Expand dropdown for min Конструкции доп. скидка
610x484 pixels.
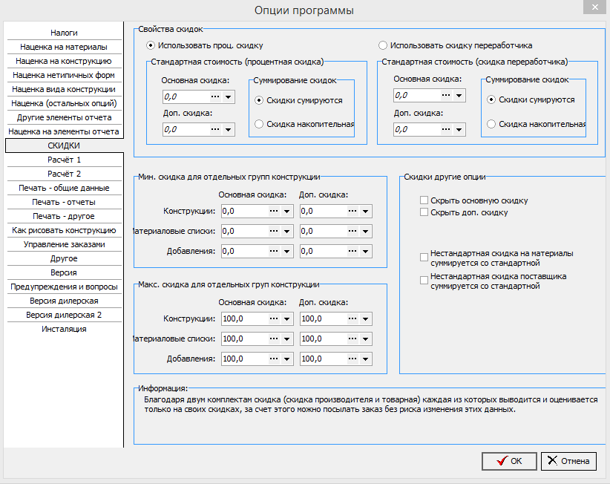click(365, 212)
